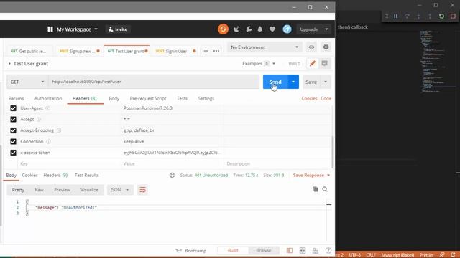The height and width of the screenshot is (258, 460).
Task: Uncheck the Accept-Encoding header checkbox
Action: (13, 130)
